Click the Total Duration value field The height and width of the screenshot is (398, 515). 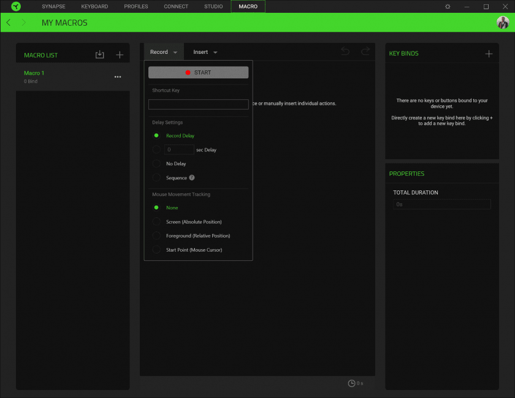(x=442, y=204)
